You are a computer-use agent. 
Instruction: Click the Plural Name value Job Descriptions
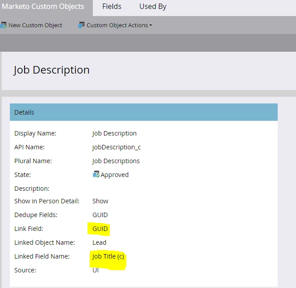tap(116, 161)
